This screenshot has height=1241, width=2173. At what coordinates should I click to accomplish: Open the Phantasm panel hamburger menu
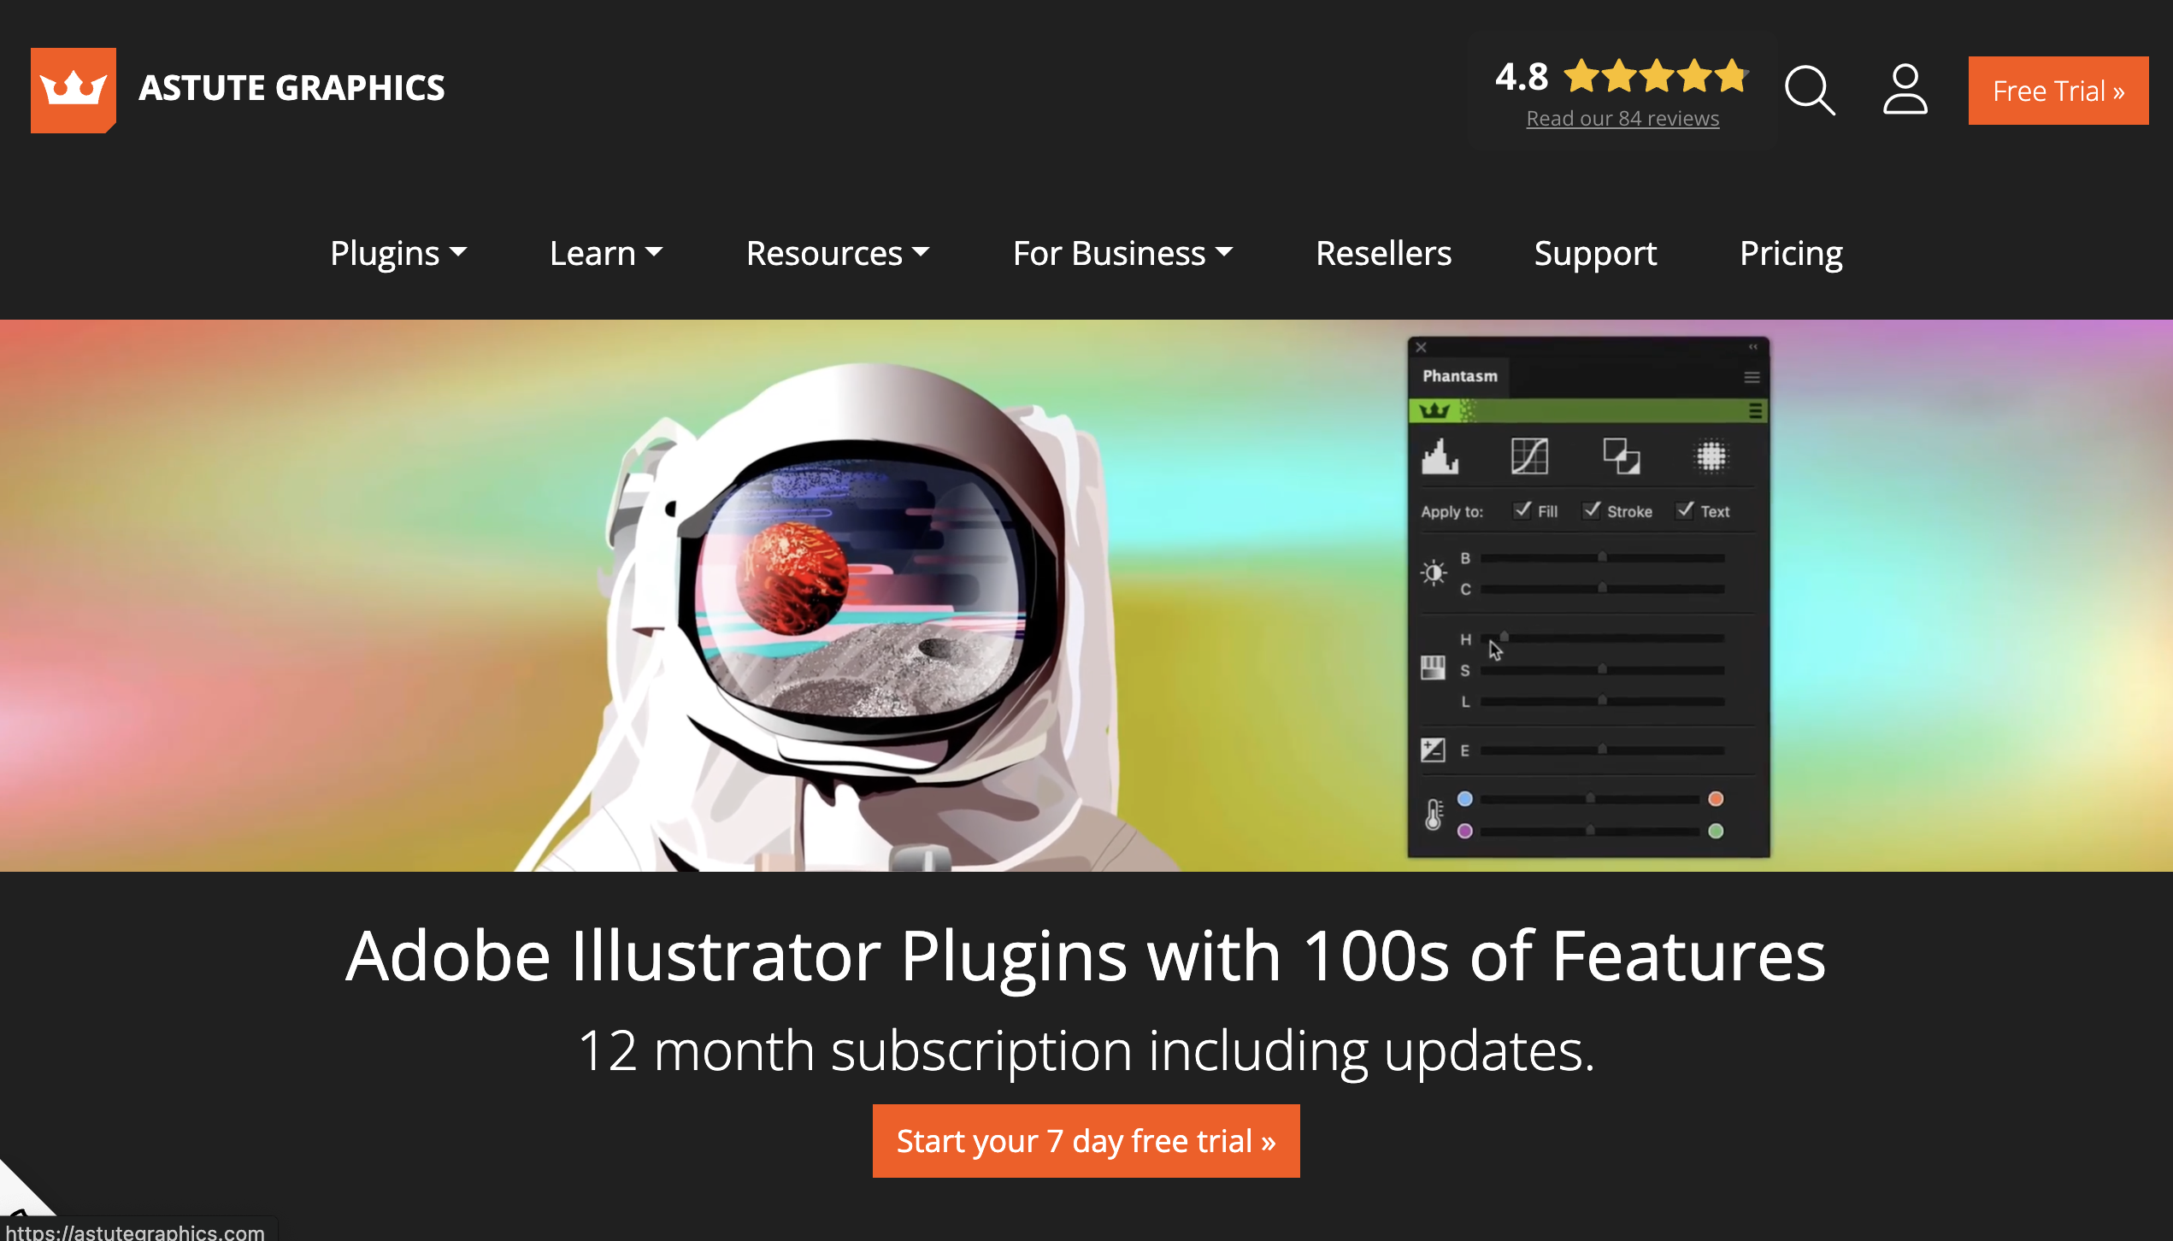[1752, 377]
